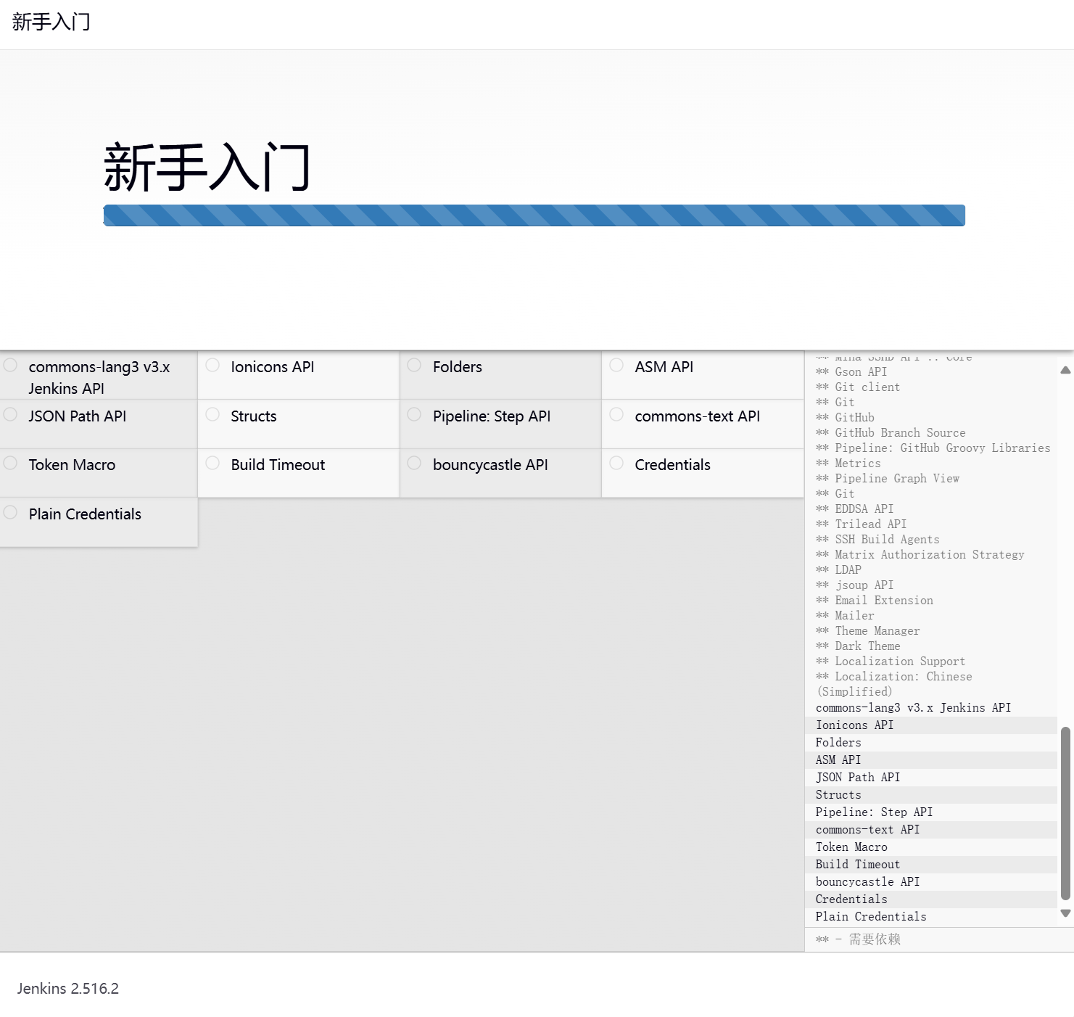Screen dimensions: 1074x1017
Task: Select Structs grid label
Action: (x=254, y=416)
